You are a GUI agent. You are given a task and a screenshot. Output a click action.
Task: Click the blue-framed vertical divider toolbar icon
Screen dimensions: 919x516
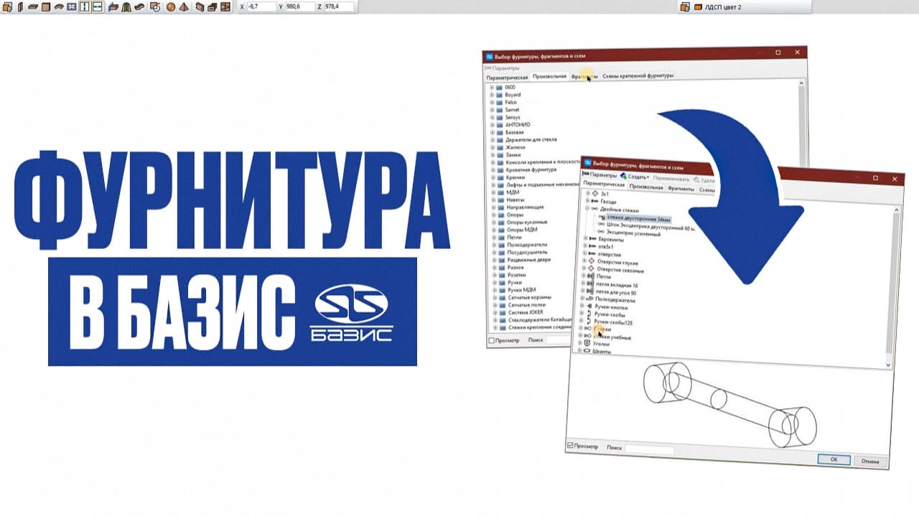[85, 6]
